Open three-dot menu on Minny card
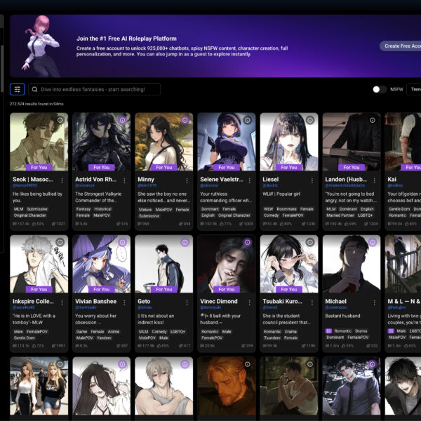Image resolution: width=421 pixels, height=421 pixels. [187, 181]
